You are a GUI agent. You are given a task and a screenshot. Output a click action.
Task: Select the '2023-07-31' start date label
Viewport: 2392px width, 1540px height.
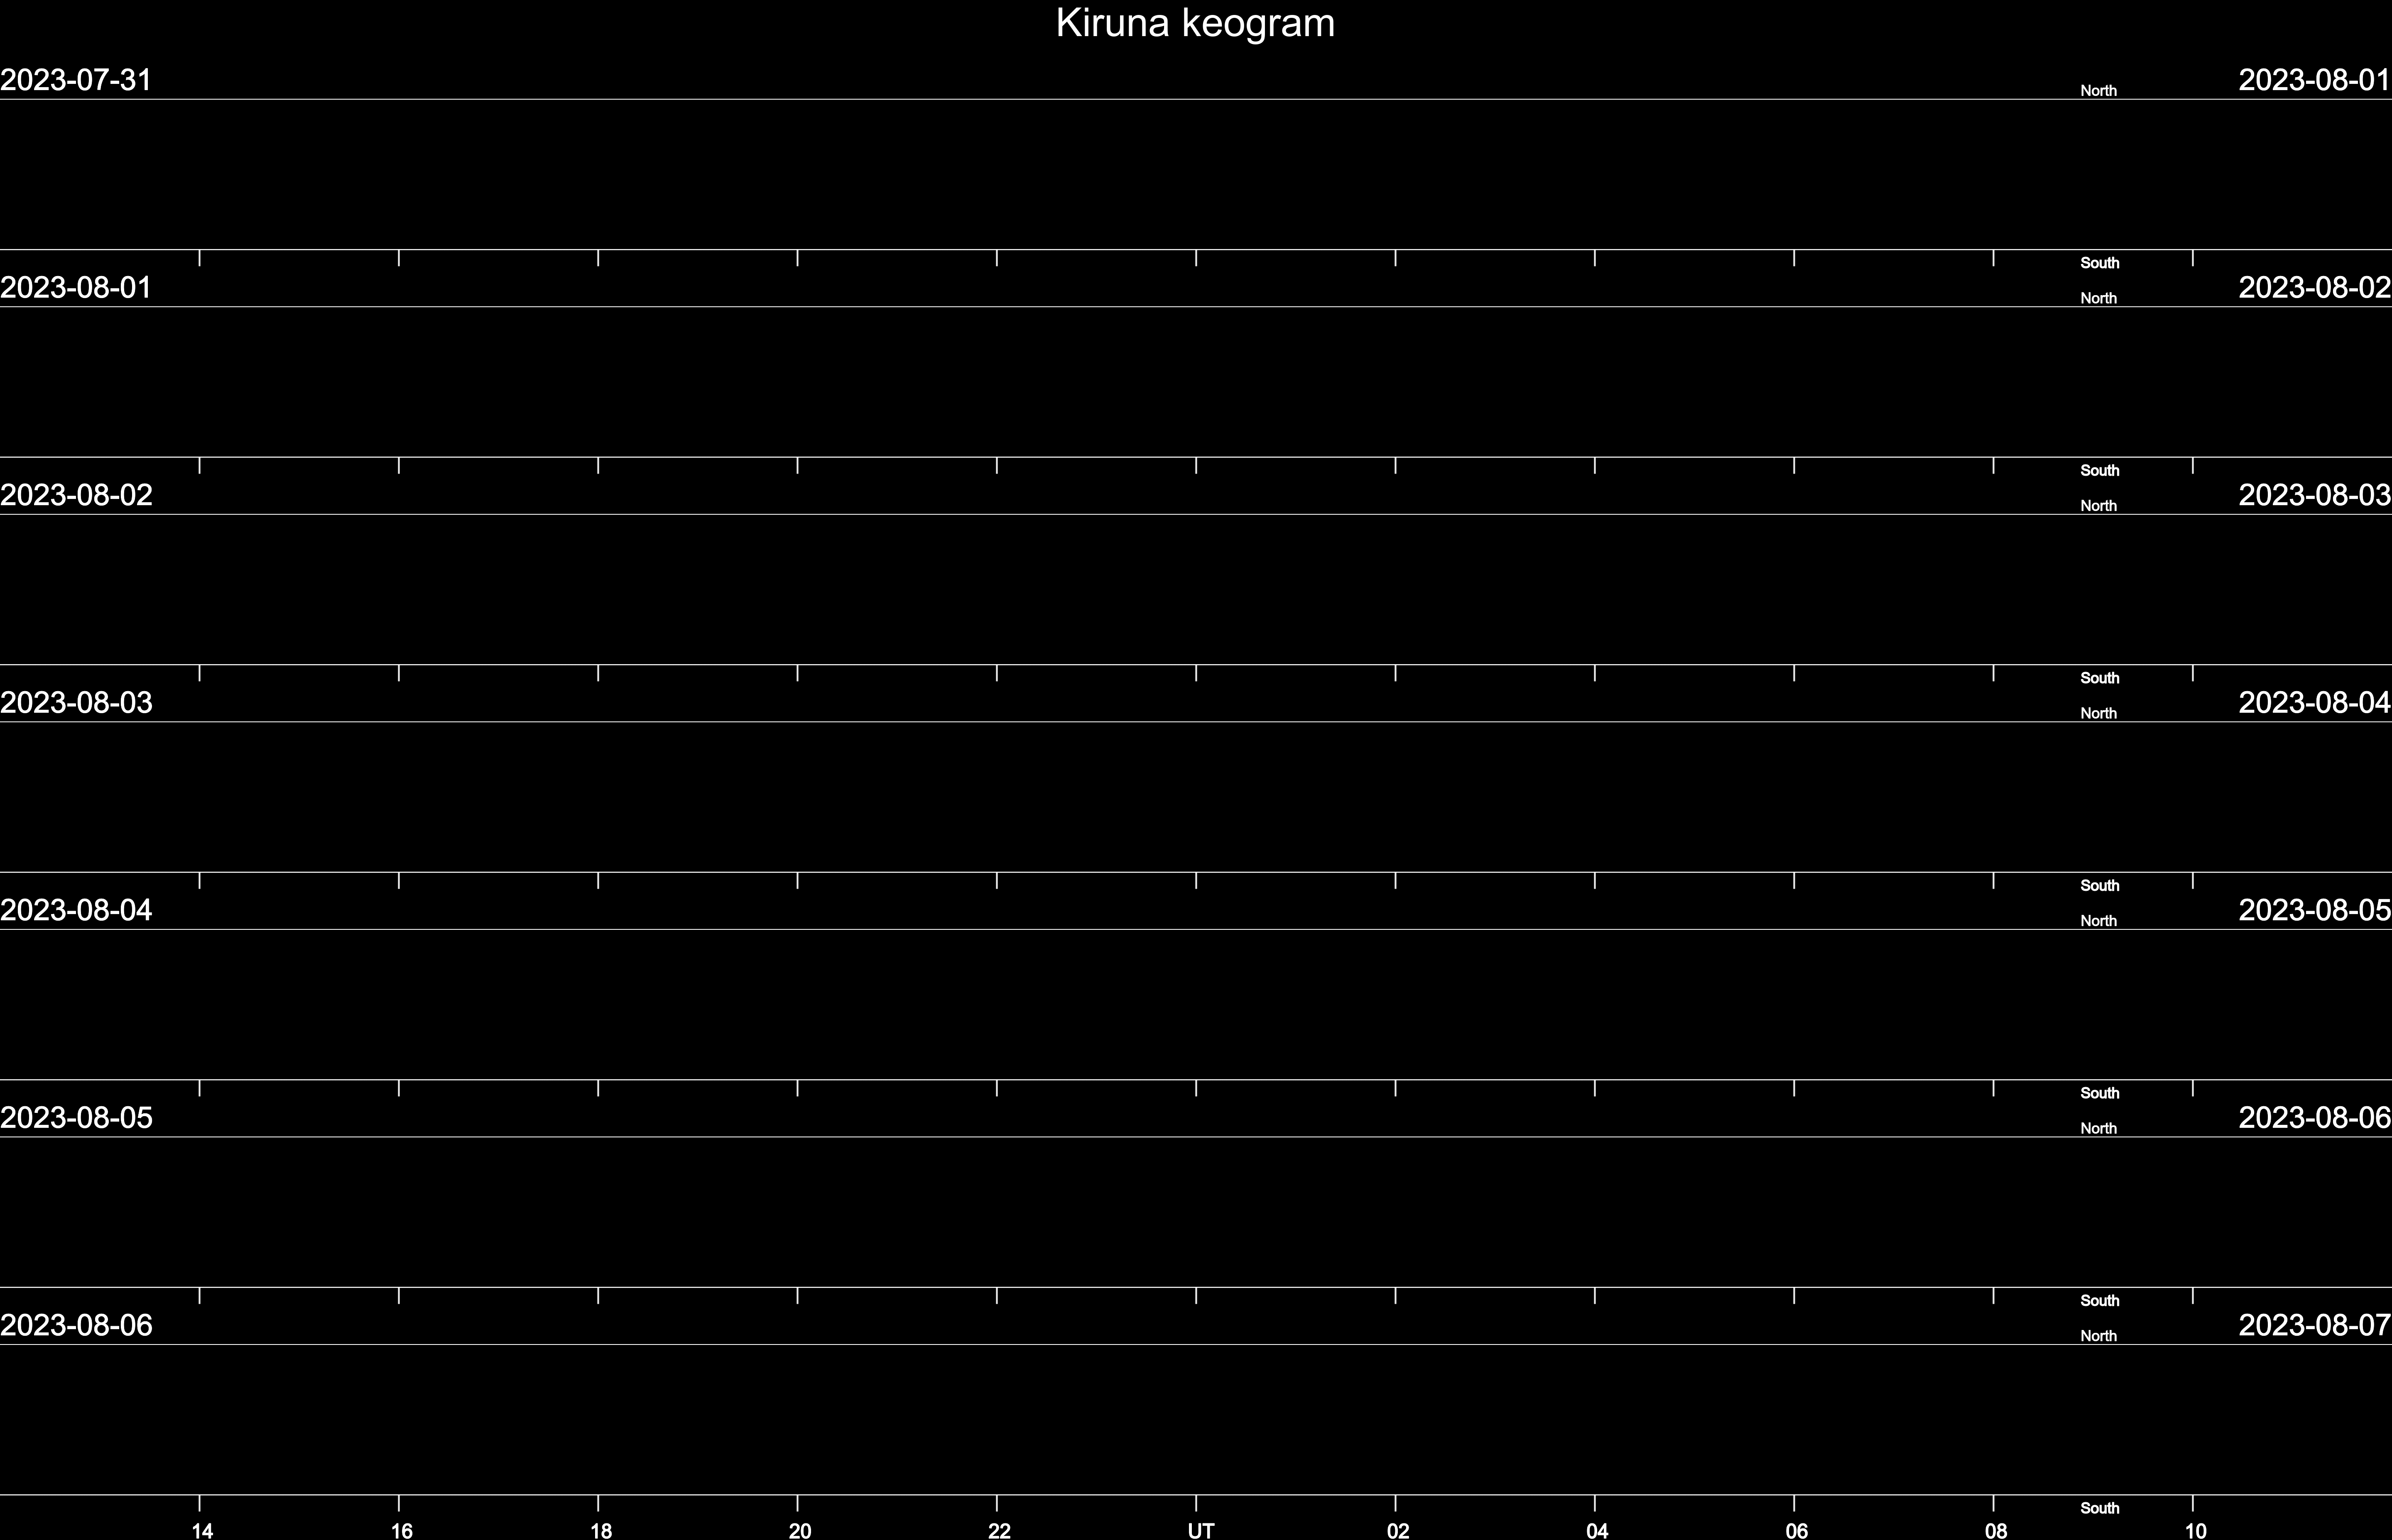click(x=76, y=80)
